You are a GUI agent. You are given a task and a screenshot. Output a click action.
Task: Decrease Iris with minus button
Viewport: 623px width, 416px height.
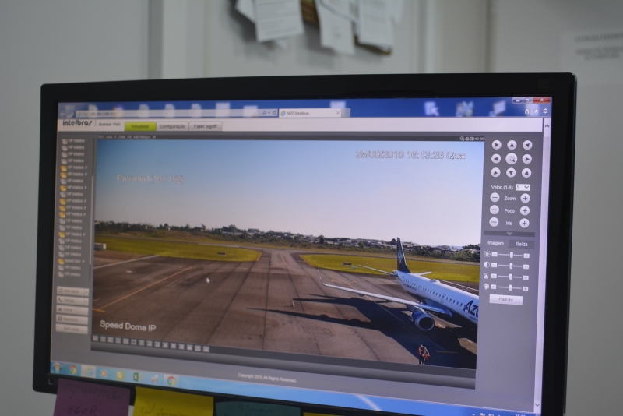click(x=495, y=222)
